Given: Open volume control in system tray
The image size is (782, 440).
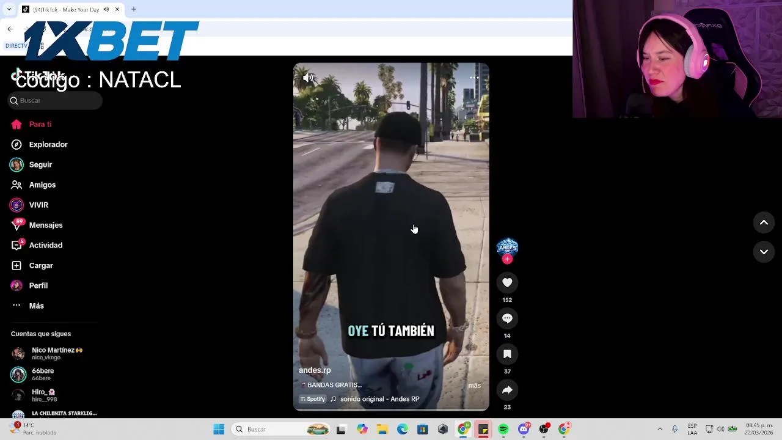Looking at the screenshot, I should pyautogui.click(x=720, y=429).
